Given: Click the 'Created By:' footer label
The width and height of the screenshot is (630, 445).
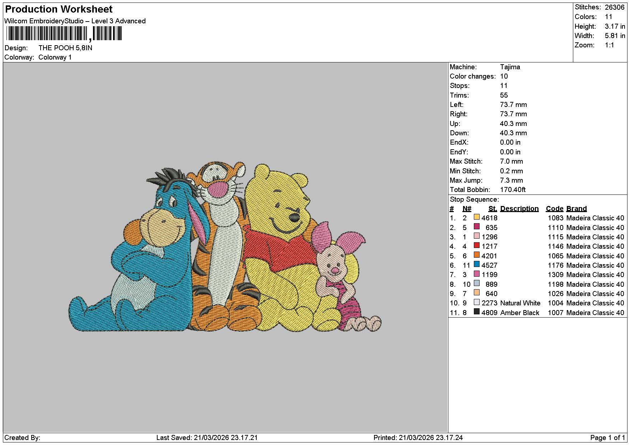Looking at the screenshot, I should click(x=22, y=438).
